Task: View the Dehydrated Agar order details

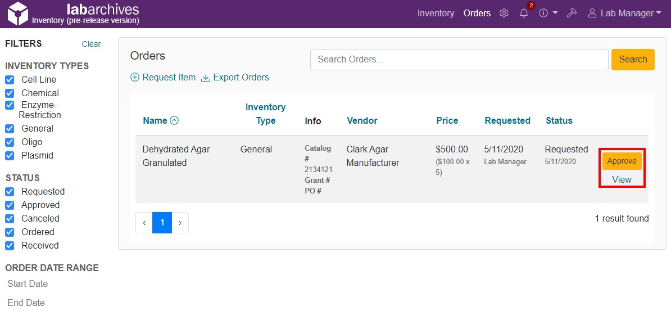Action: tap(622, 179)
